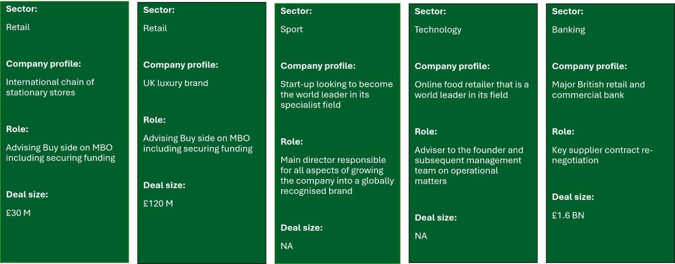Click the 'International chain of stationary stores' text
The width and height of the screenshot is (675, 264).
tap(50, 87)
